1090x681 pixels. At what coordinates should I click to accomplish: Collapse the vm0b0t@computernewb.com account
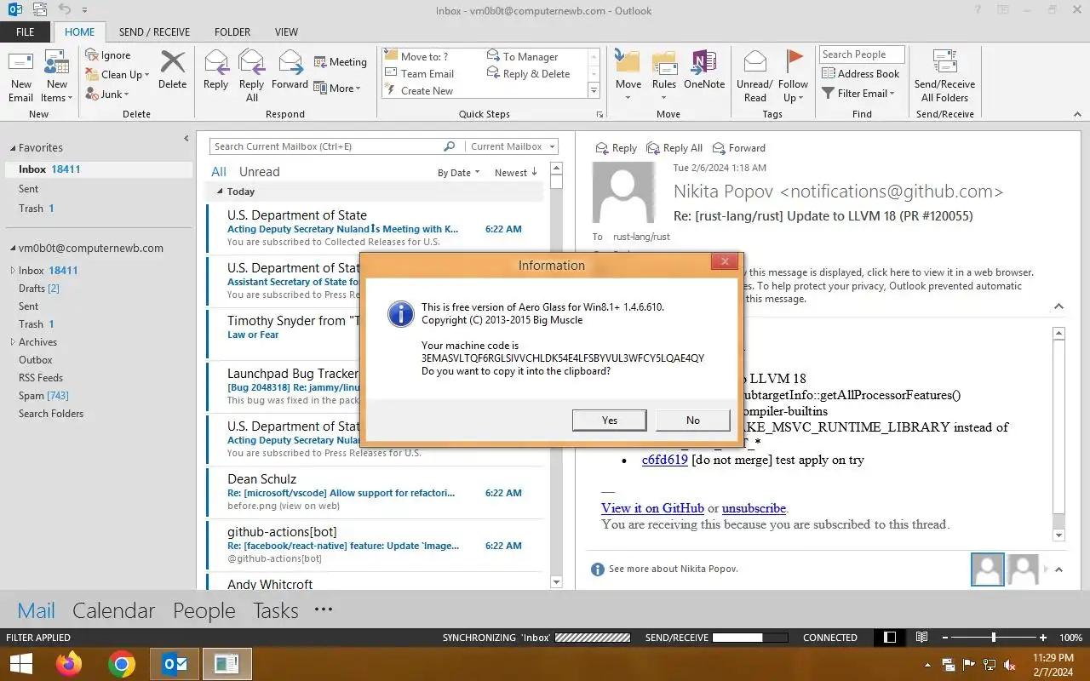click(12, 249)
